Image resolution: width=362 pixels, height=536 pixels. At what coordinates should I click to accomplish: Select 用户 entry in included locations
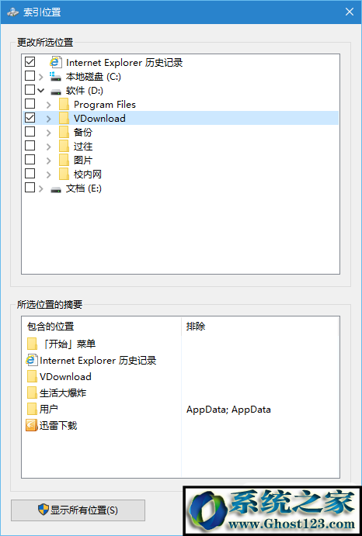coord(48,410)
